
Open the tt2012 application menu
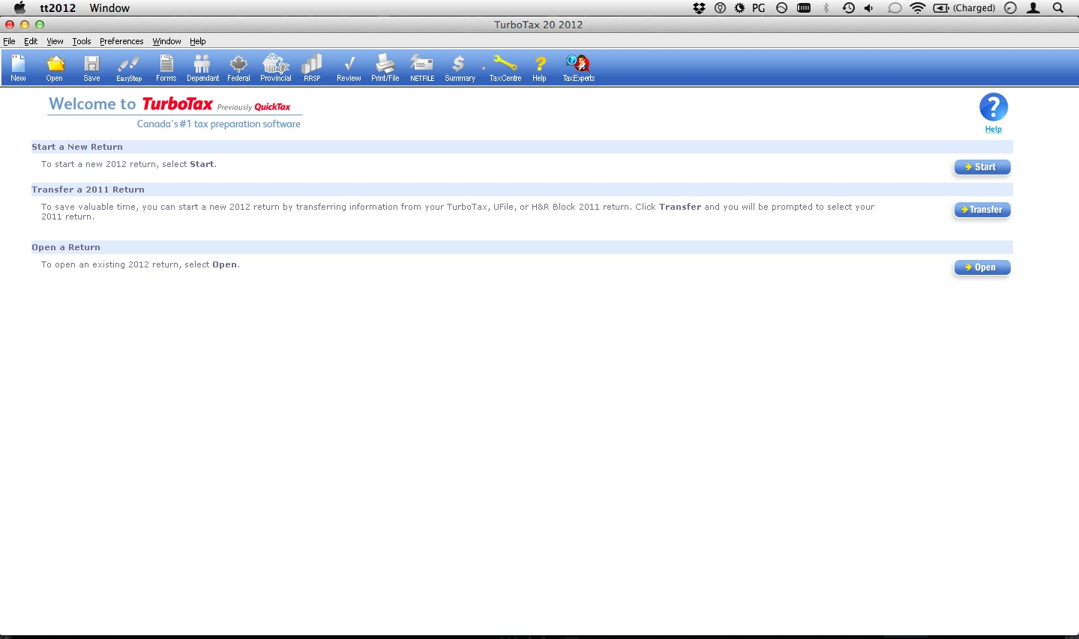pos(58,7)
